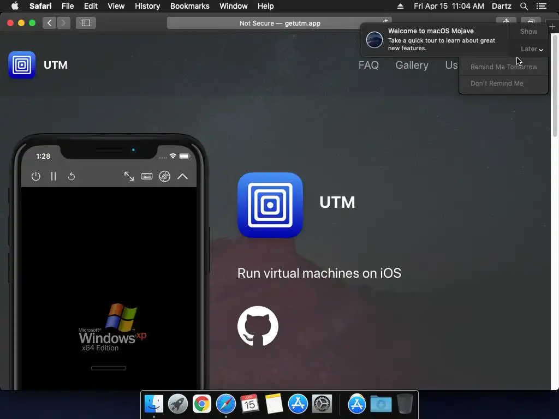
Task: Choose Remind Me Tomorrow option
Action: pos(503,67)
